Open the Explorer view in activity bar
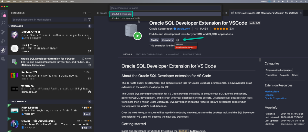308x132 pixels. click(x=4, y=14)
